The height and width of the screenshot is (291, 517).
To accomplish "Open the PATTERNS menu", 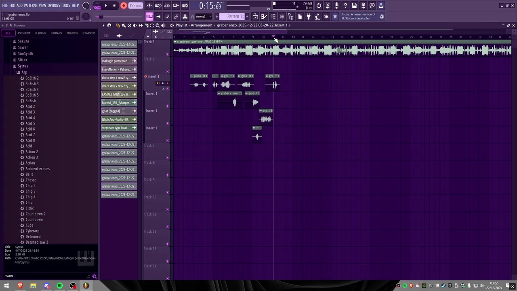I will (x=31, y=6).
